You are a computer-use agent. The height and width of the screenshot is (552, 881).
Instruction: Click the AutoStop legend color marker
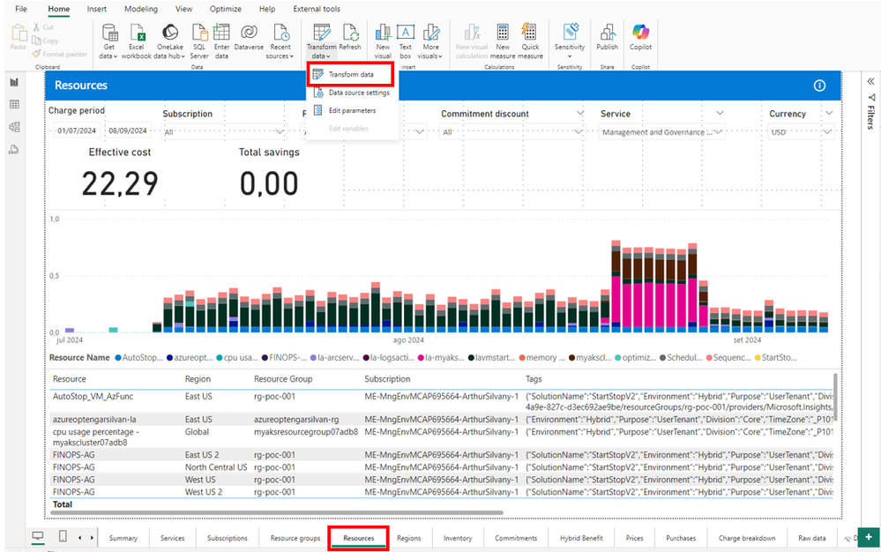[118, 358]
